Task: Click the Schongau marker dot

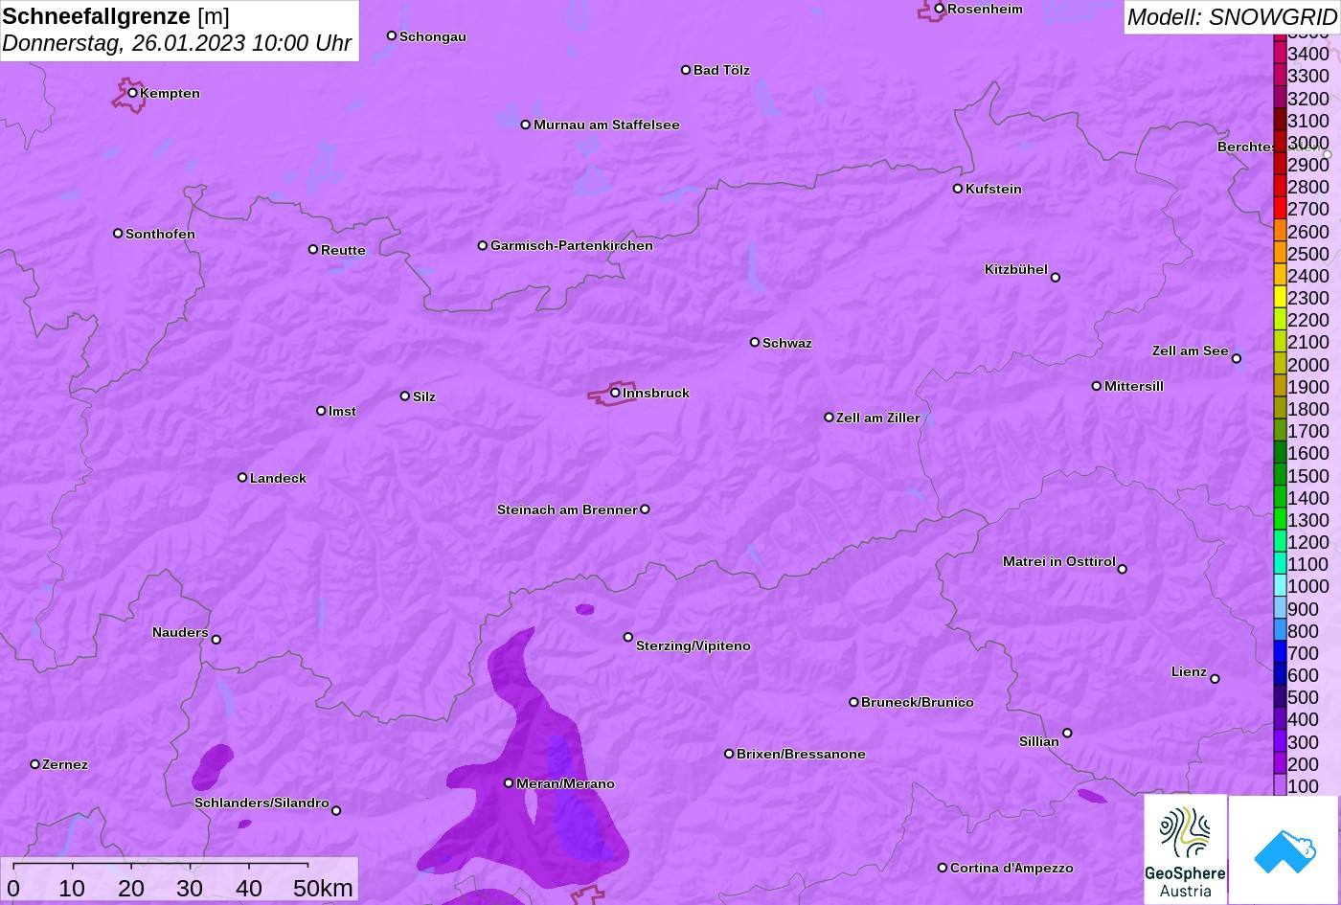Action: tap(392, 36)
